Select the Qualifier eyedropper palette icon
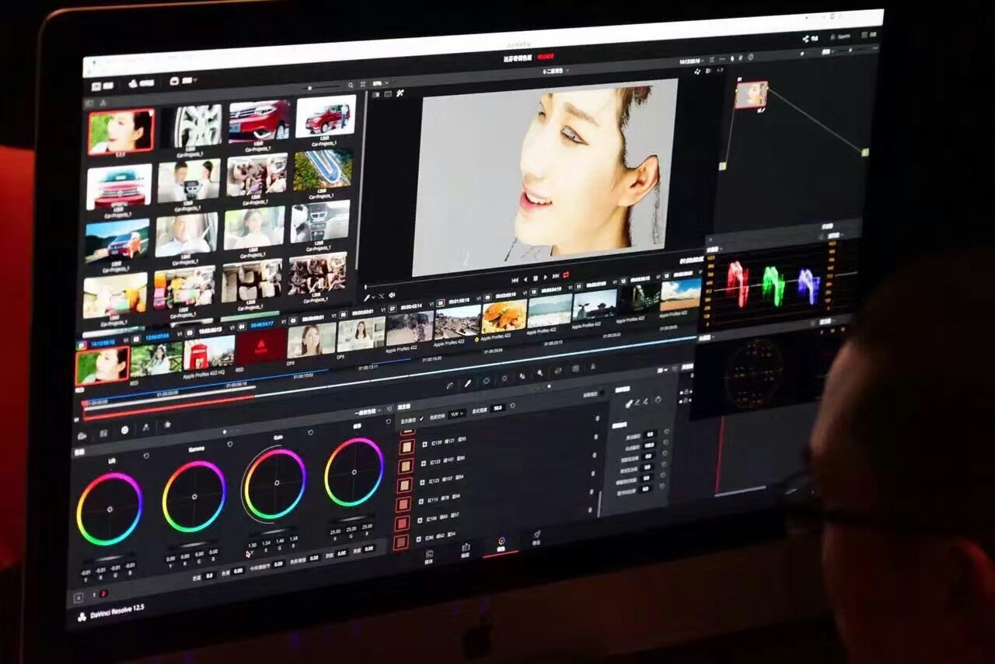 click(x=467, y=383)
